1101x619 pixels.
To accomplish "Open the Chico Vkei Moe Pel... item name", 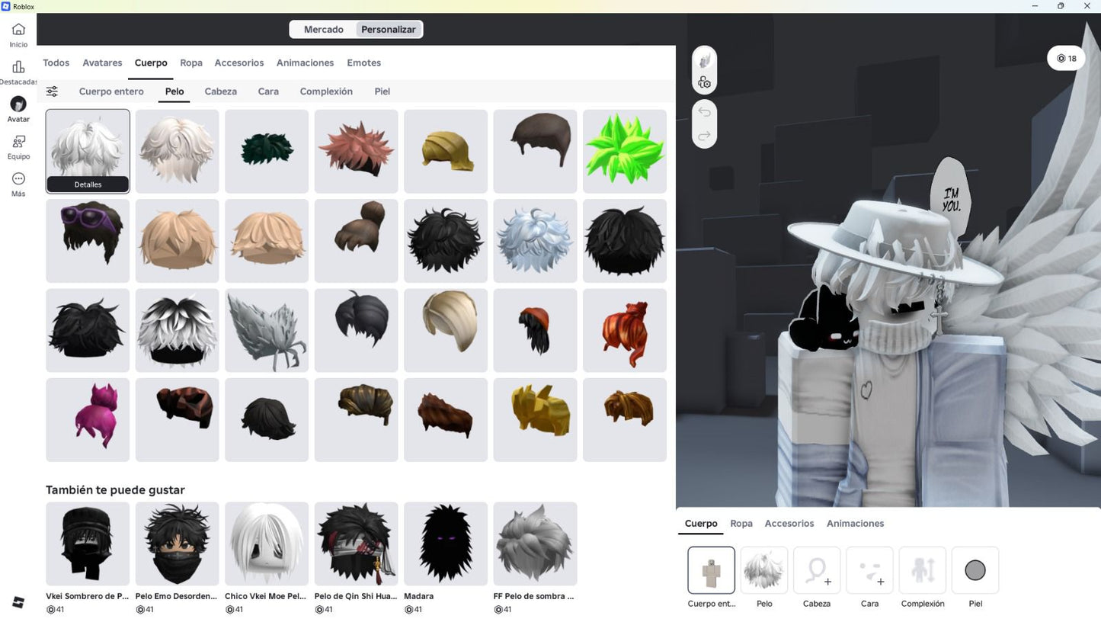I will tap(267, 596).
